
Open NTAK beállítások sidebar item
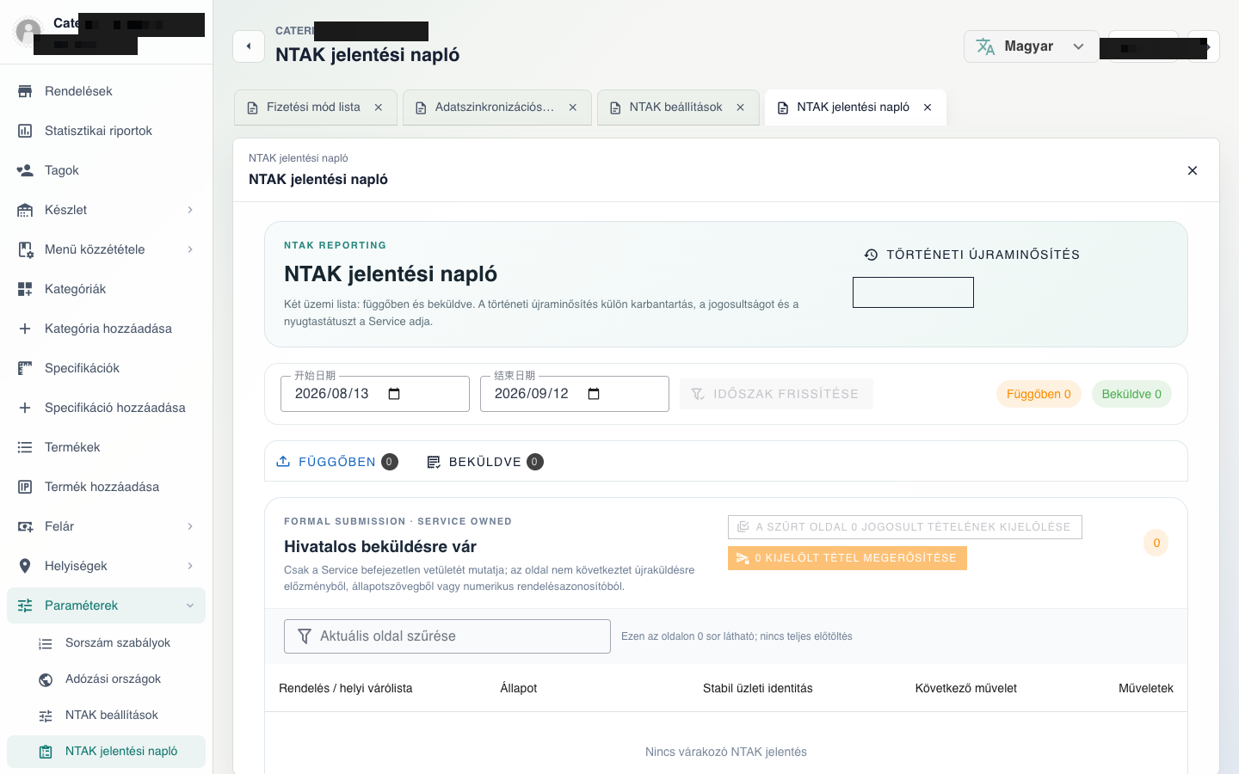(x=106, y=716)
